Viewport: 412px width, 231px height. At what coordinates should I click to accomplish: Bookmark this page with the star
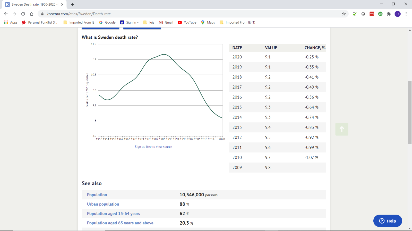(x=344, y=14)
